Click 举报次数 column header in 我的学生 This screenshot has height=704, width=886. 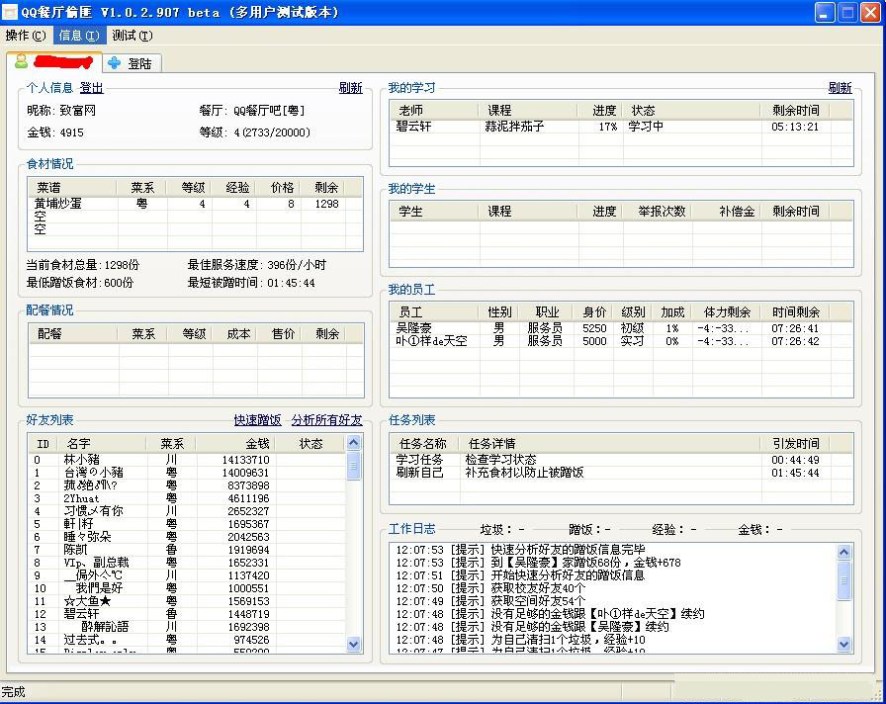coord(657,211)
